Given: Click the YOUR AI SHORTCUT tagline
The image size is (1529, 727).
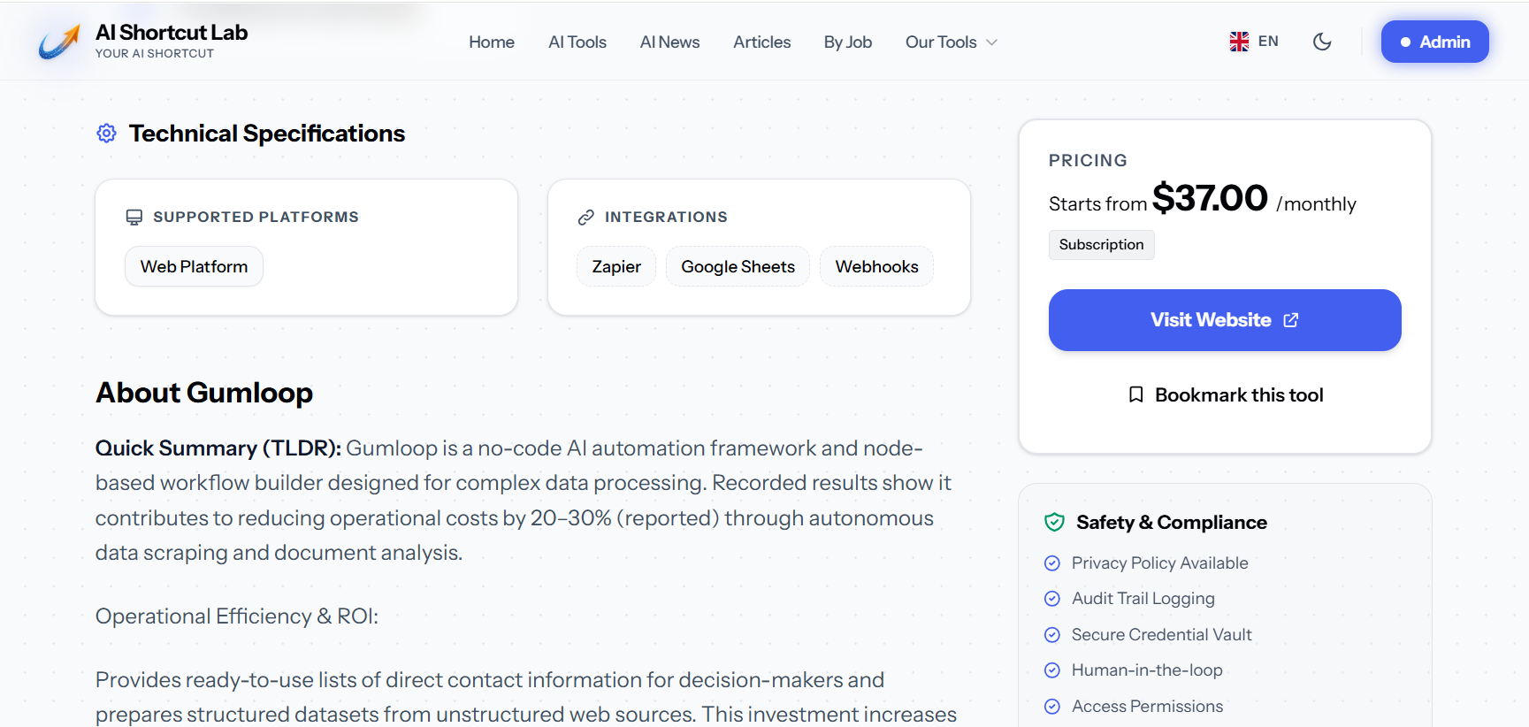Looking at the screenshot, I should tap(155, 54).
